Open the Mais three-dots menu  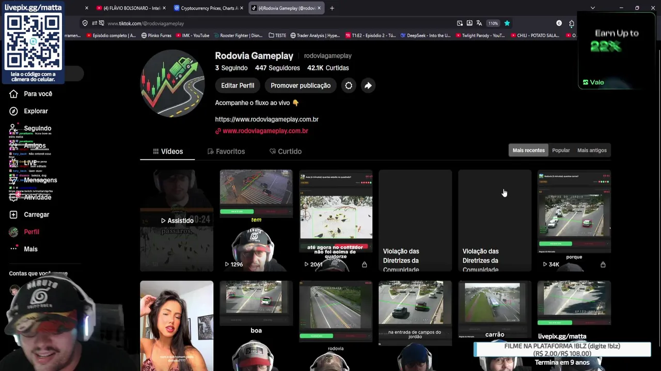pos(23,249)
